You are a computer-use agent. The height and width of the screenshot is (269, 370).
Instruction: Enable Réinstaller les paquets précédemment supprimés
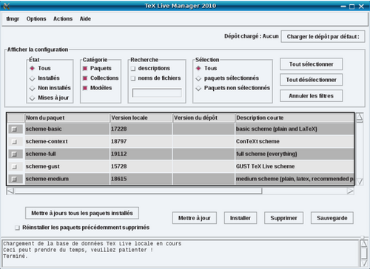click(x=17, y=228)
